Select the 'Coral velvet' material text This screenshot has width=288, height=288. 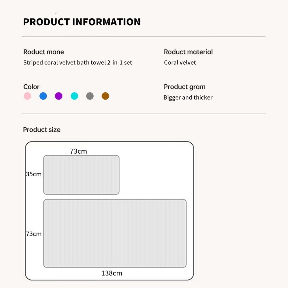[x=180, y=62]
